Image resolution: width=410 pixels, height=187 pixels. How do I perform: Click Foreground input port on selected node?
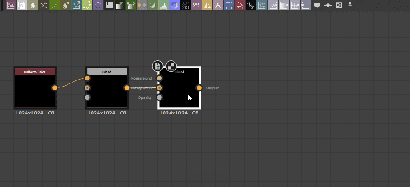(160, 78)
